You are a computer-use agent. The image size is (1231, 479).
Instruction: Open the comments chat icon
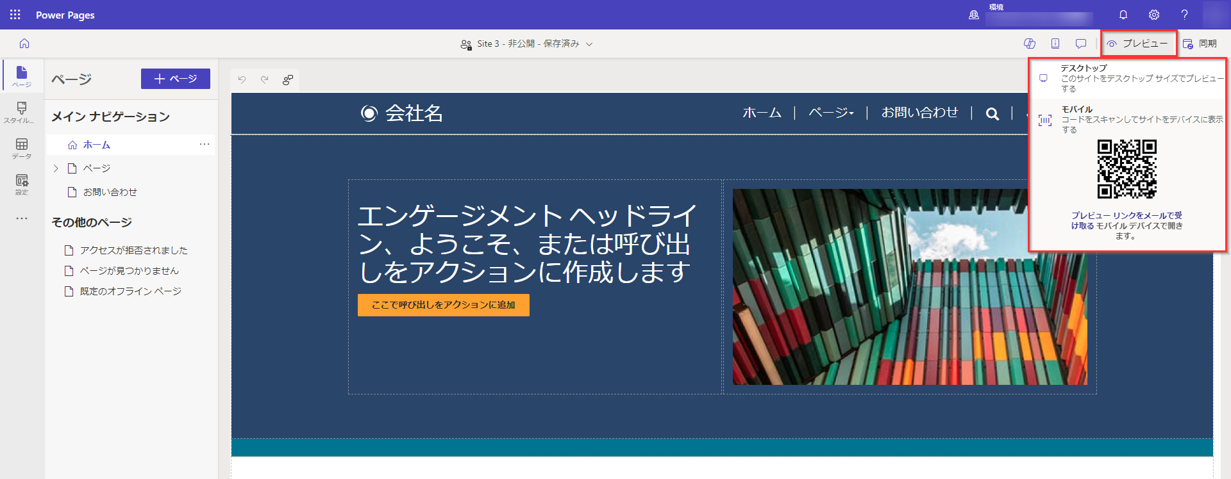click(1081, 44)
